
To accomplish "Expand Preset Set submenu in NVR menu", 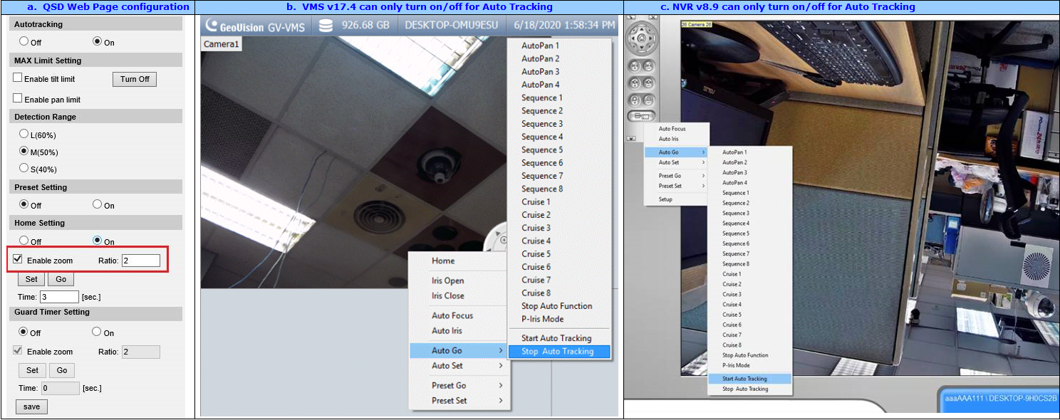I will [x=676, y=186].
